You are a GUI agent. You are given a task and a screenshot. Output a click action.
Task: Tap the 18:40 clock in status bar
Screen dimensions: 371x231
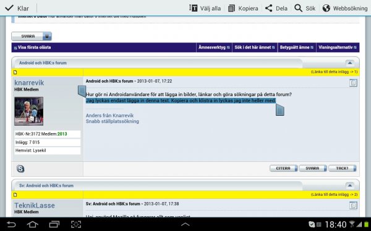click(x=336, y=224)
